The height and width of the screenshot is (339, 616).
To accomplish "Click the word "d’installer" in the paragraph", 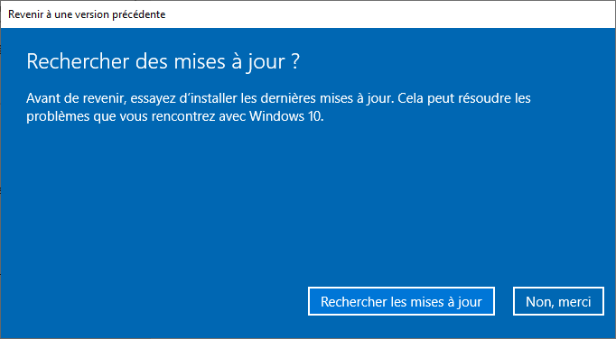I will point(208,97).
